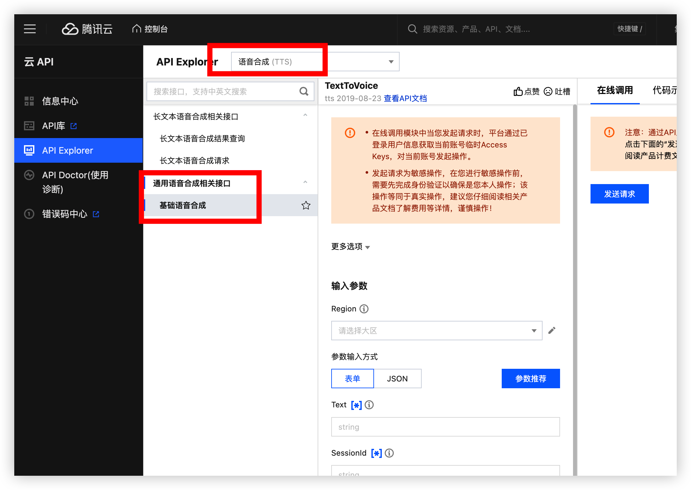Click the warning icon in the request notice
This screenshot has height=490, width=691.
(x=350, y=133)
